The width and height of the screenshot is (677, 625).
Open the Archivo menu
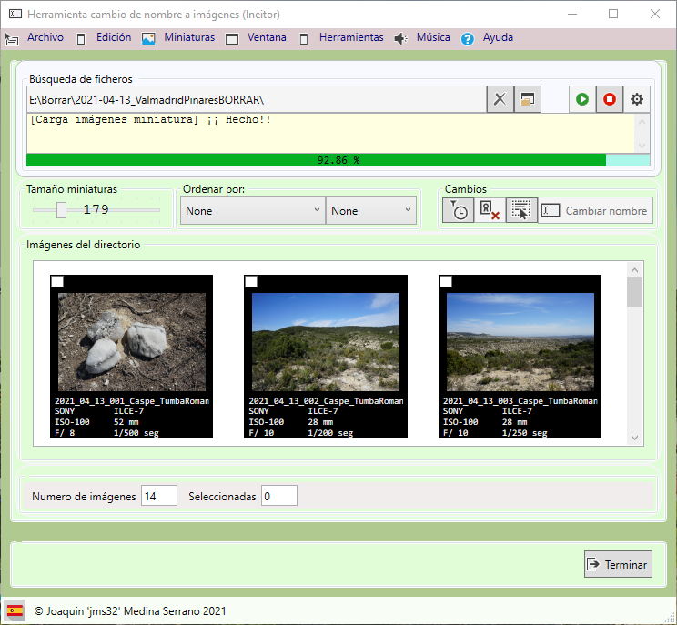[45, 37]
